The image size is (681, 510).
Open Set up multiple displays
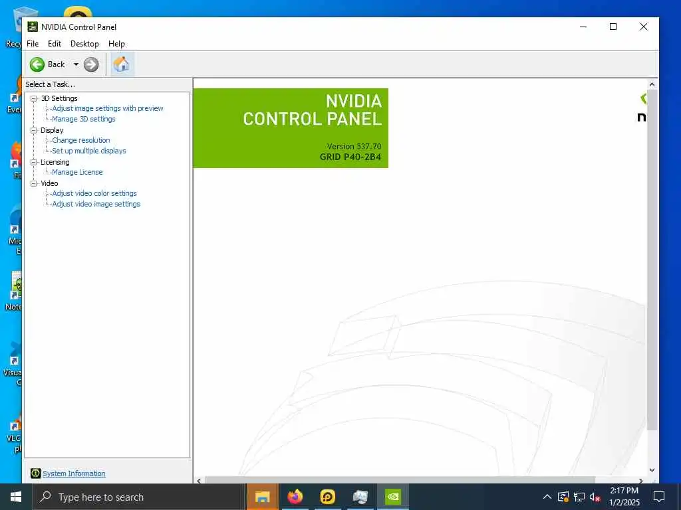coord(89,151)
